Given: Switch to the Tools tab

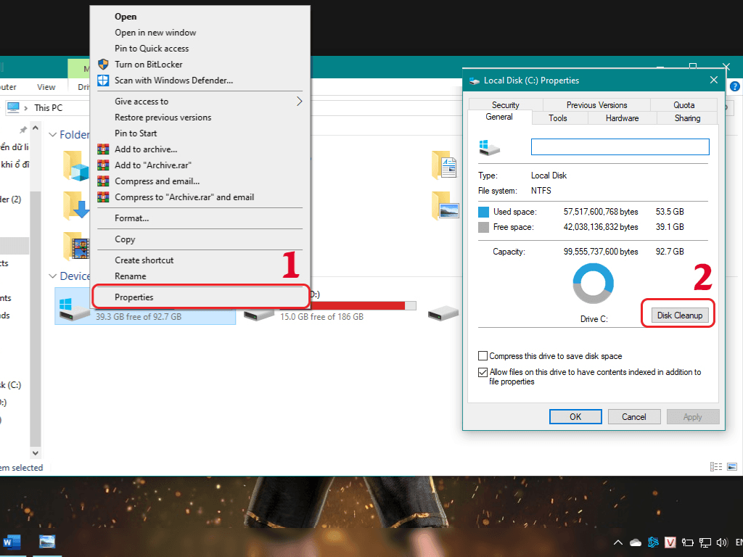Looking at the screenshot, I should click(x=558, y=117).
